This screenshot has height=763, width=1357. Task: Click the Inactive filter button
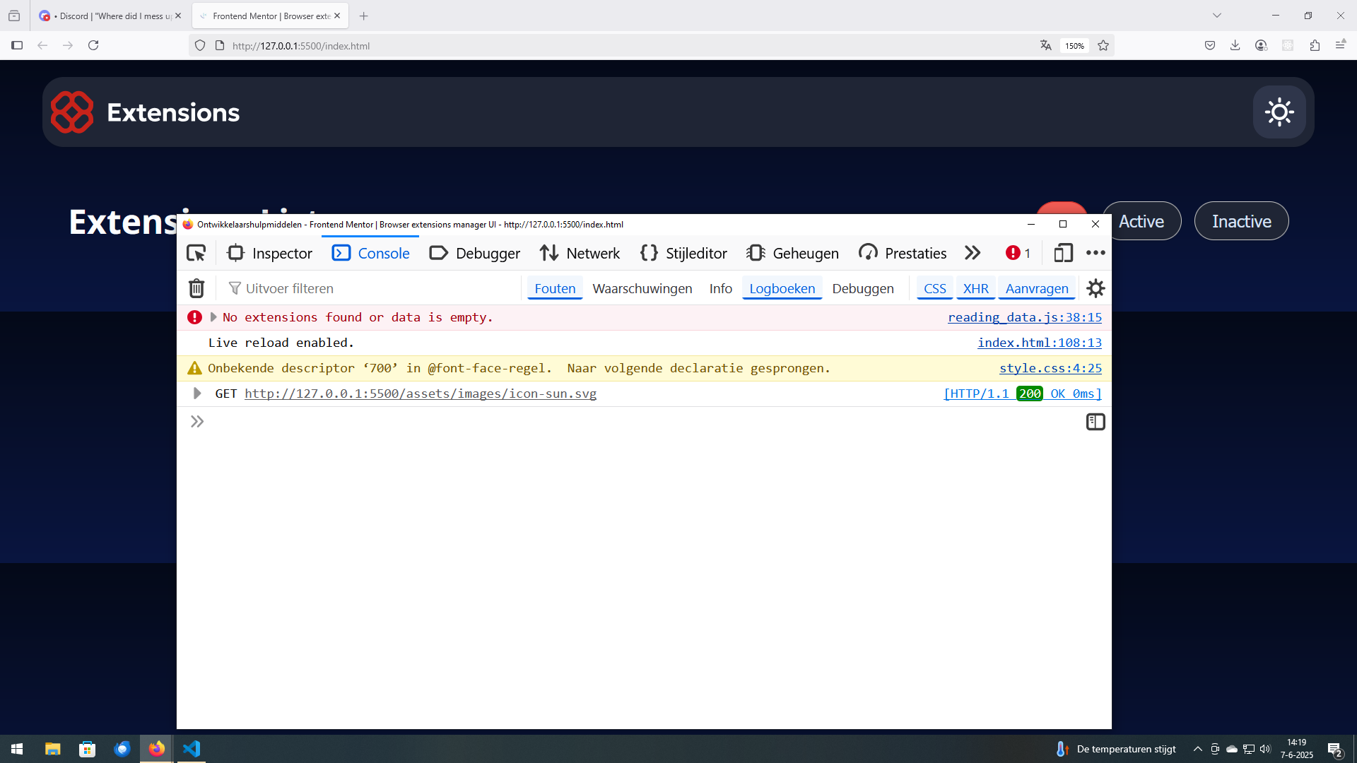pos(1241,221)
